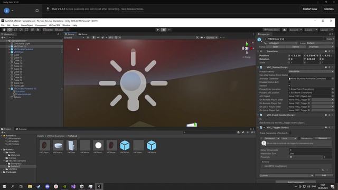This screenshot has height=190, width=338.
Task: Open Visual Studio from the taskbar
Action: coord(73,186)
